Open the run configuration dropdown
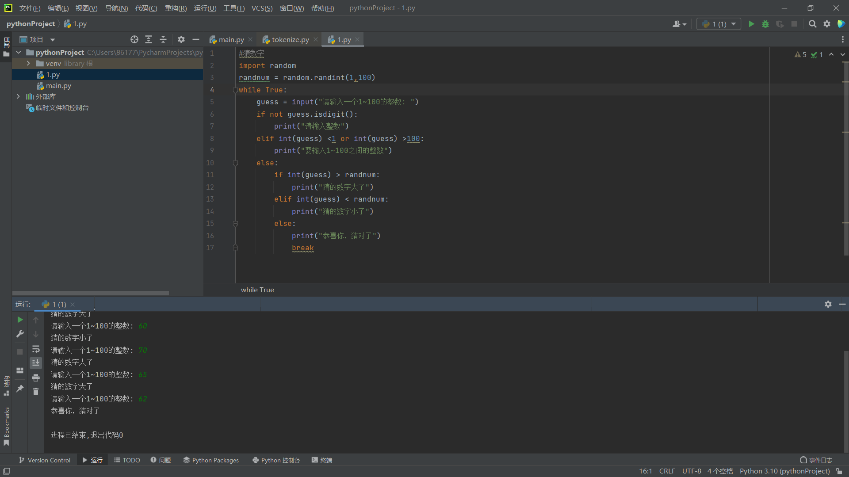Image resolution: width=849 pixels, height=477 pixels. pyautogui.click(x=719, y=24)
